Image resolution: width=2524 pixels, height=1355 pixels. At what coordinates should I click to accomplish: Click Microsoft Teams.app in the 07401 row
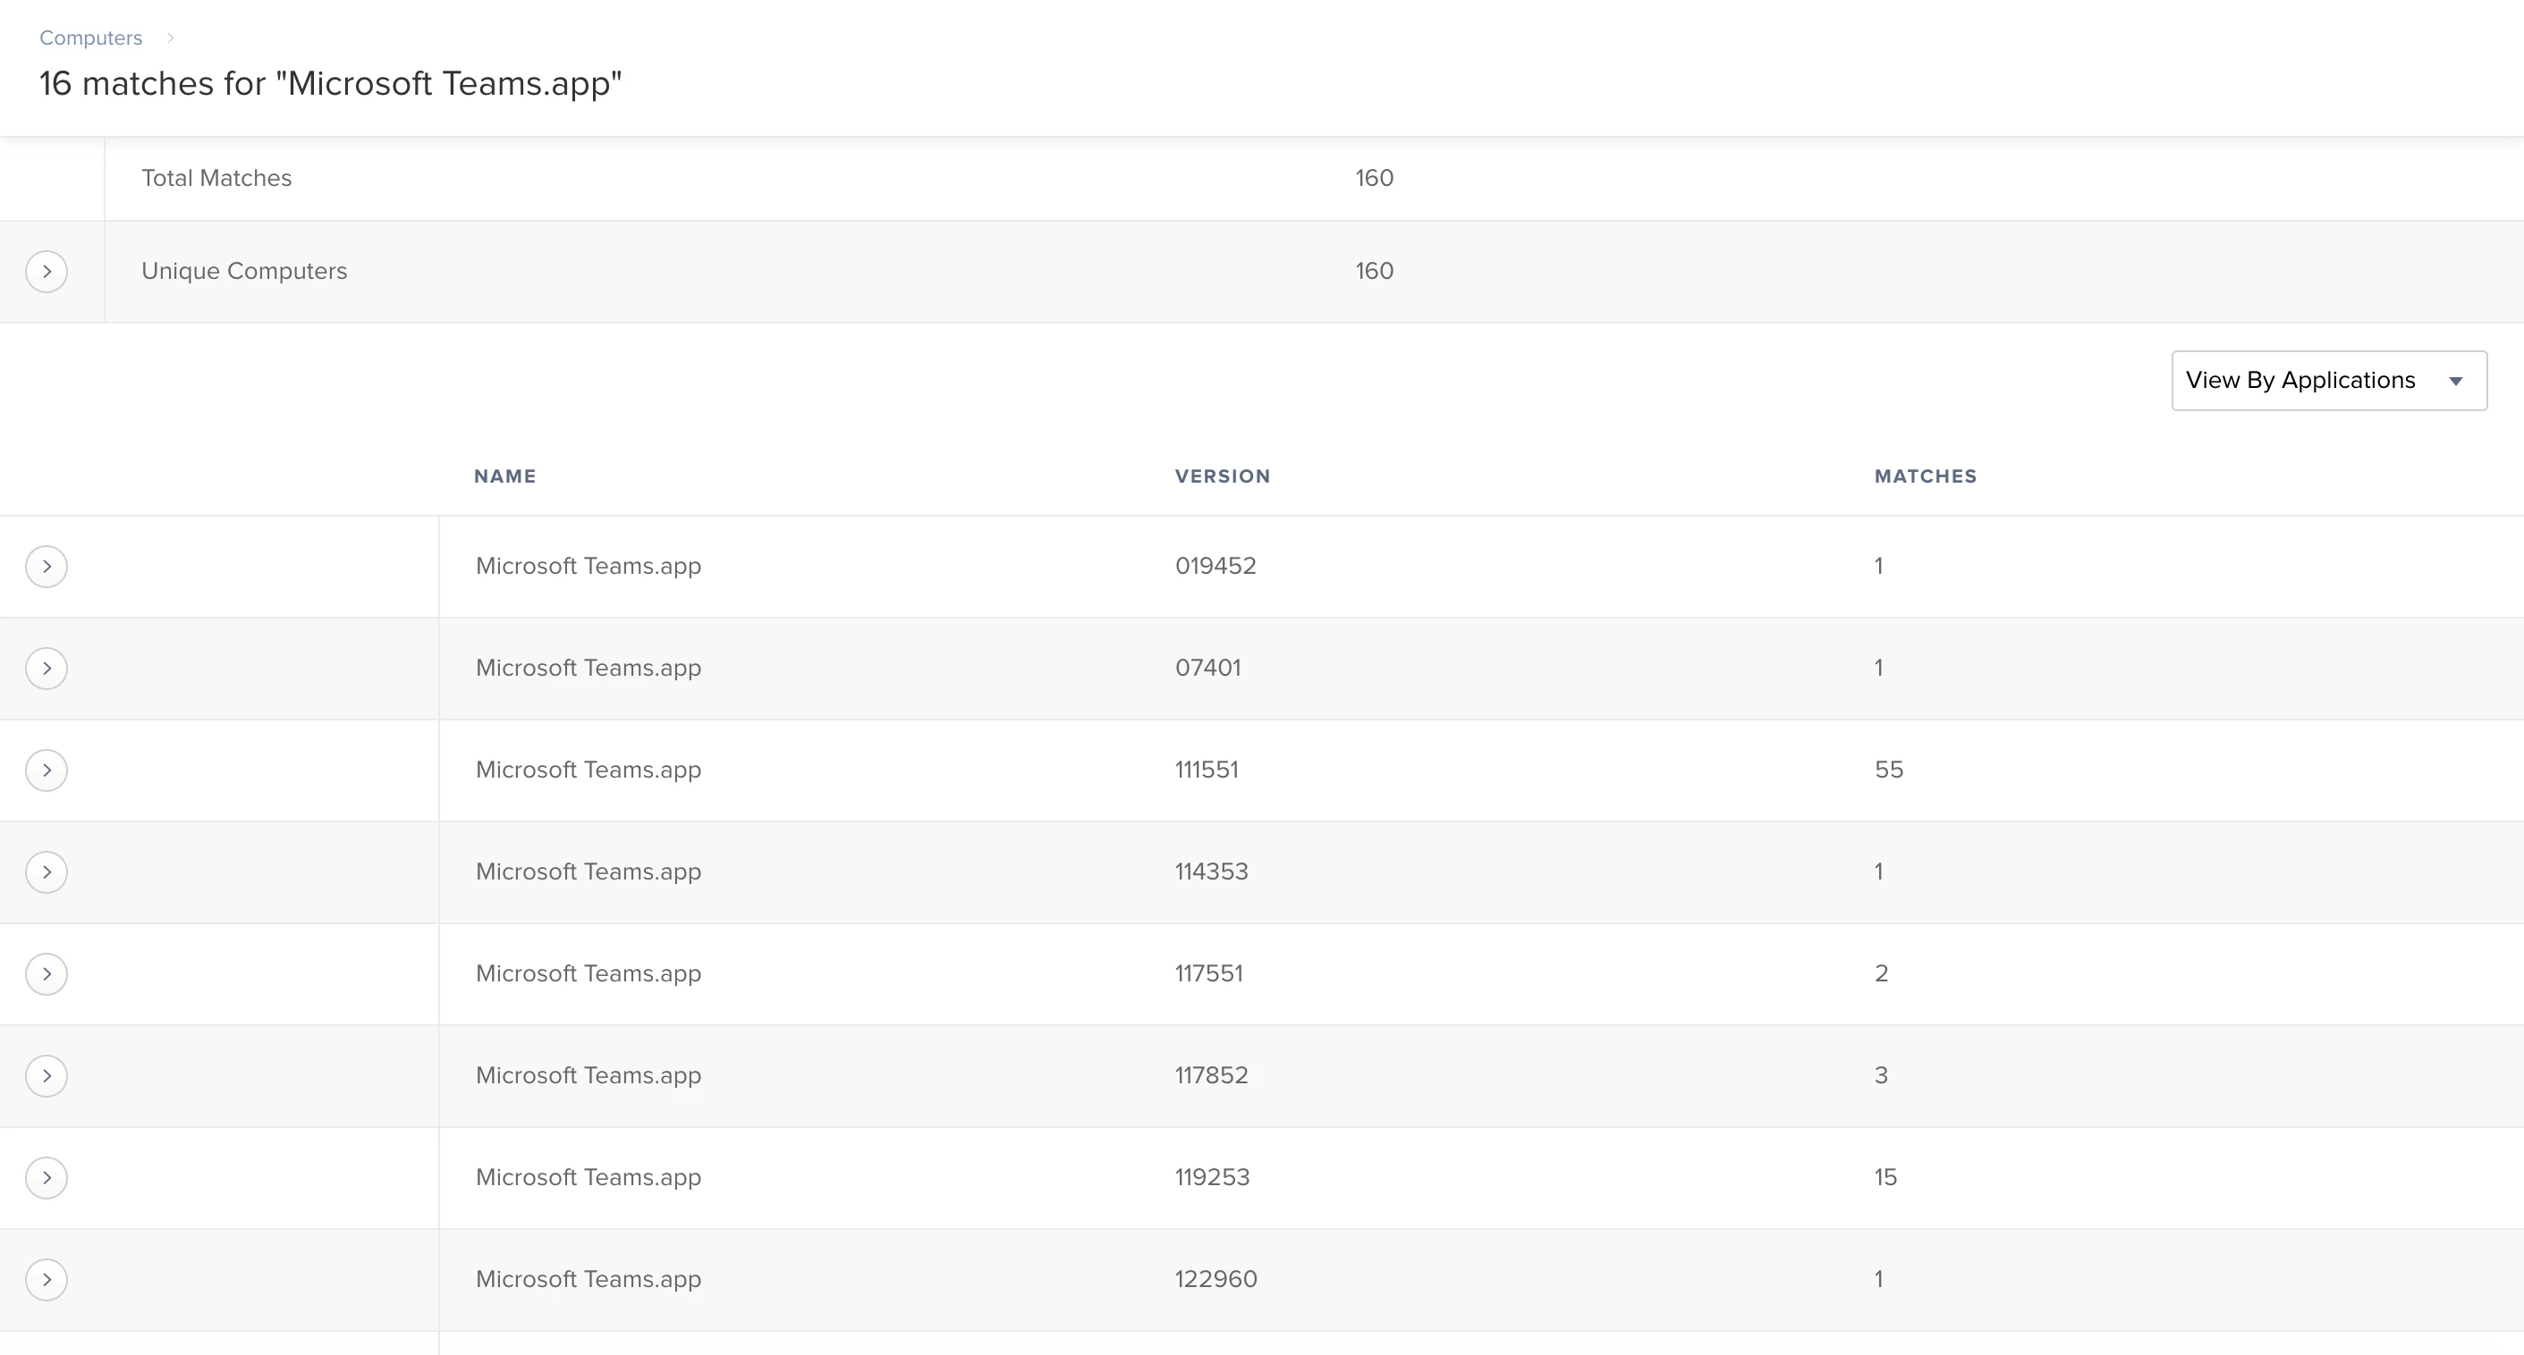tap(588, 668)
